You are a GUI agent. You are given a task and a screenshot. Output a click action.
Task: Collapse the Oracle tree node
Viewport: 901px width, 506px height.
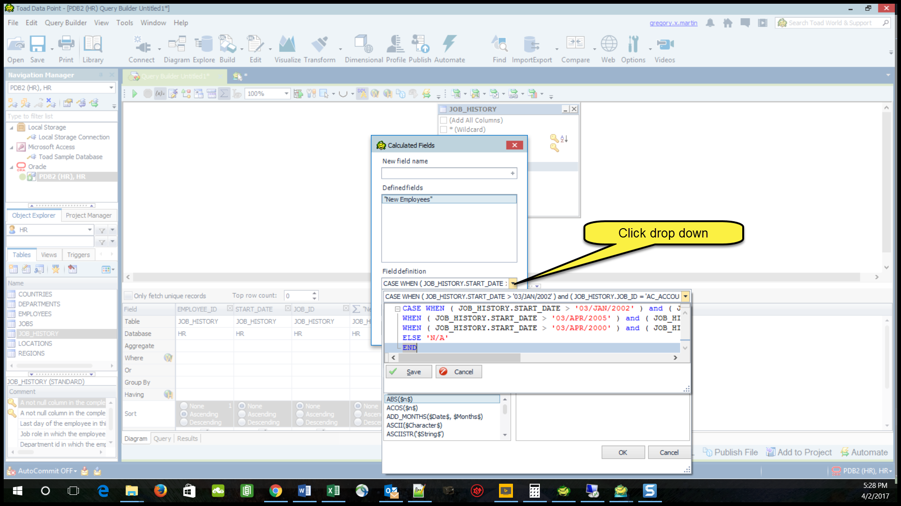[12, 167]
